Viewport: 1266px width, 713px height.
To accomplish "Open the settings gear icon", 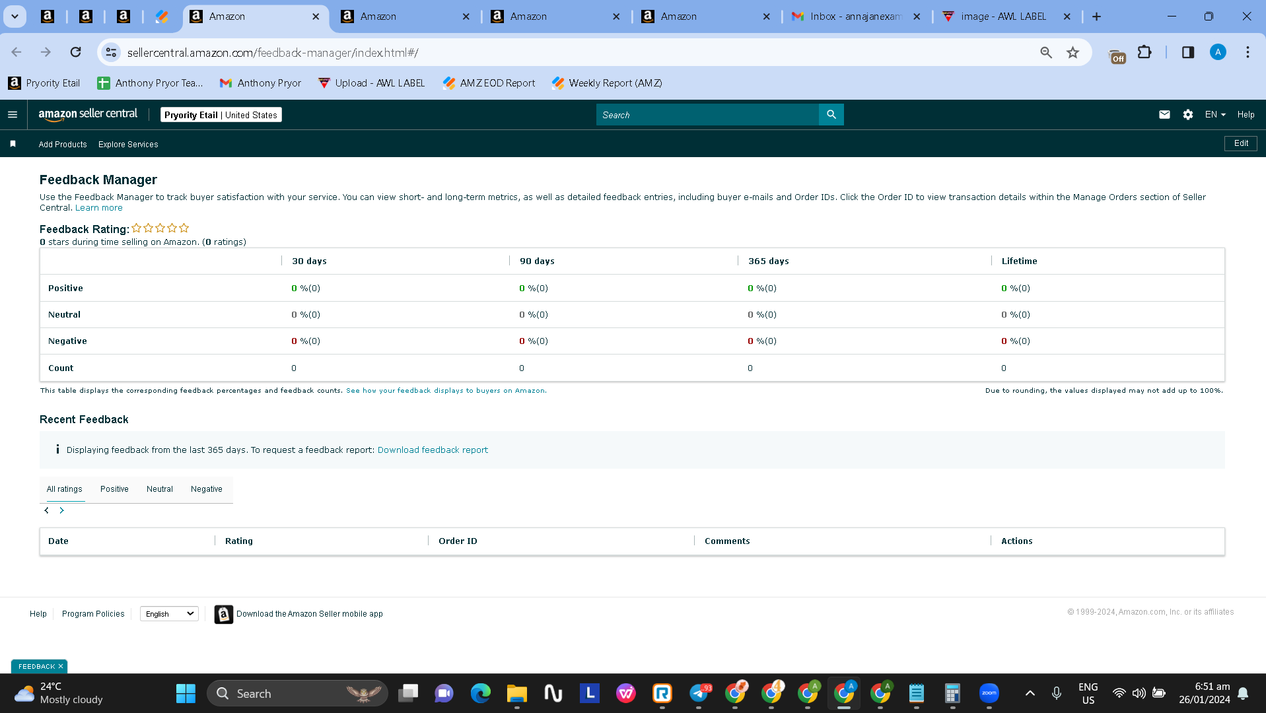I will (1188, 115).
